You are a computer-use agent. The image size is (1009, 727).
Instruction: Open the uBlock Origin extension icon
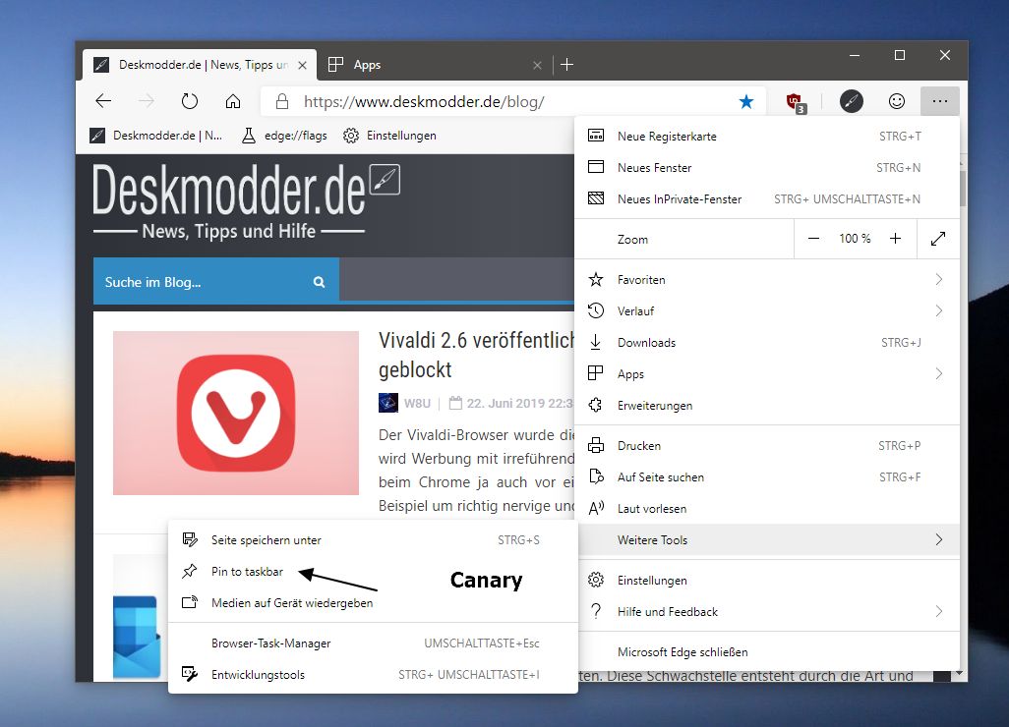(x=796, y=102)
